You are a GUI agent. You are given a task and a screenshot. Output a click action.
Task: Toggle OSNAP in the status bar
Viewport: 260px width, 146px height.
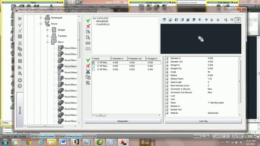click(50, 137)
